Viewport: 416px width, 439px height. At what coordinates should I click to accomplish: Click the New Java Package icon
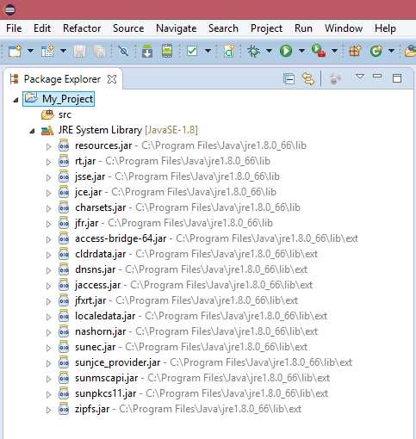pyautogui.click(x=355, y=51)
